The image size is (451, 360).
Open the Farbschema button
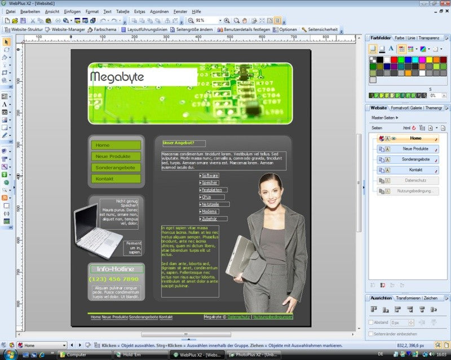tap(102, 30)
